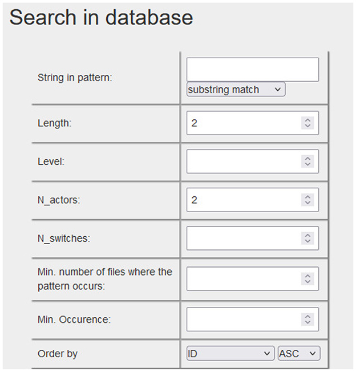356x372 pixels.
Task: Open the Order by ID dropdown
Action: [x=230, y=354]
